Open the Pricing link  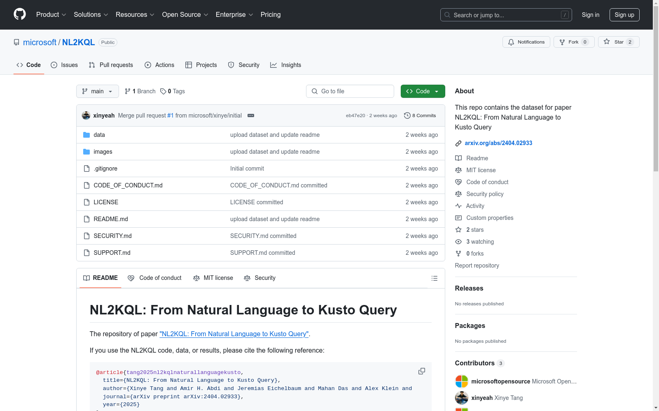[271, 14]
